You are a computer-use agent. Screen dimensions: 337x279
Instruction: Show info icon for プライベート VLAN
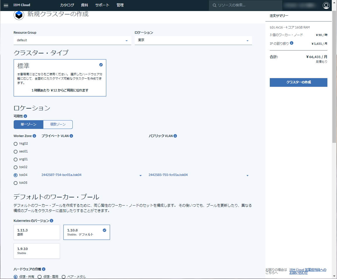71,136
